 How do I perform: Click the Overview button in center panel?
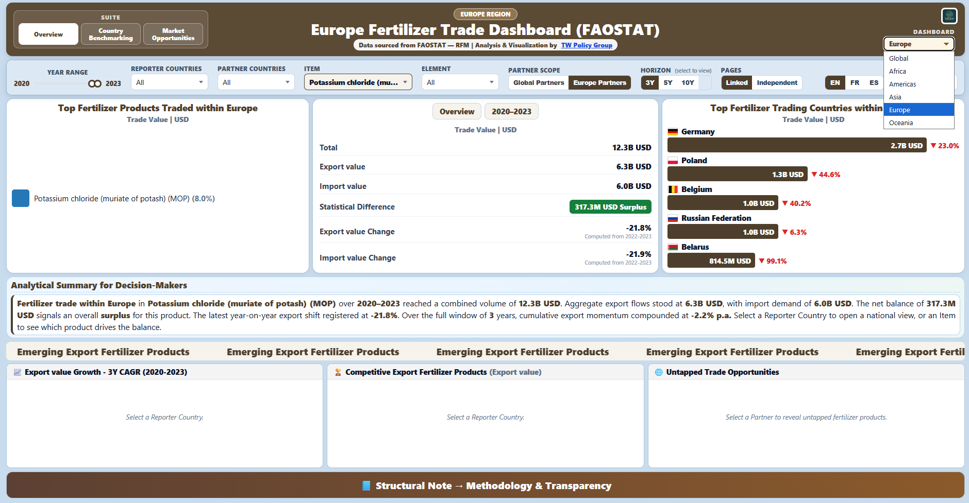pos(457,112)
